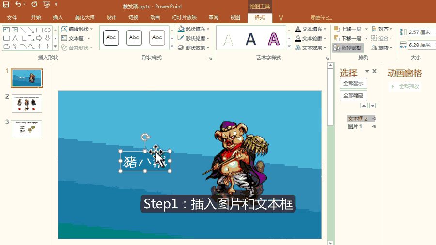Toggle visibility of 图片 1

click(x=374, y=126)
